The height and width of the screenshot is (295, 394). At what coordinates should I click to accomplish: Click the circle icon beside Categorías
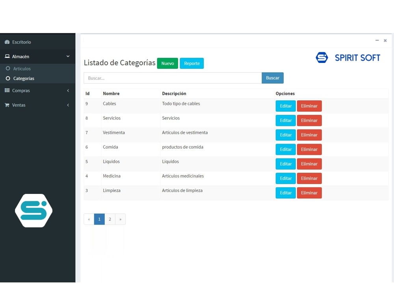[x=8, y=78]
